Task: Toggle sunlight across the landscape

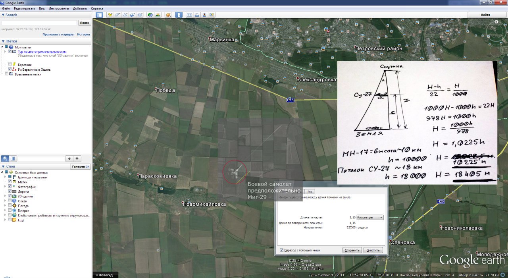Action: (x=158, y=15)
